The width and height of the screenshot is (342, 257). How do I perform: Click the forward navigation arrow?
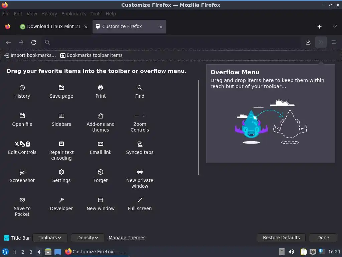pyautogui.click(x=21, y=42)
